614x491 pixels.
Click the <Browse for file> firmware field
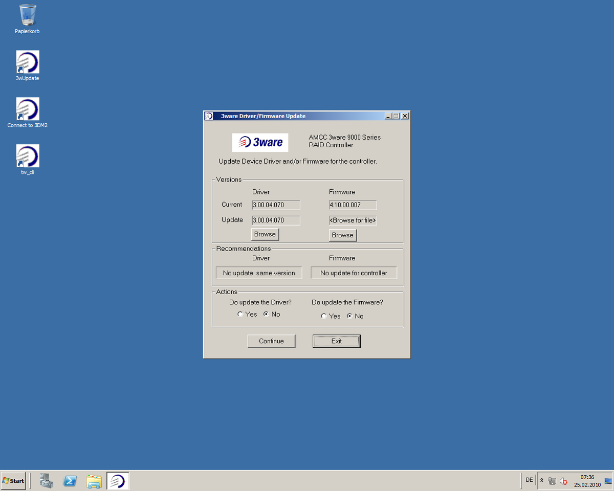353,220
